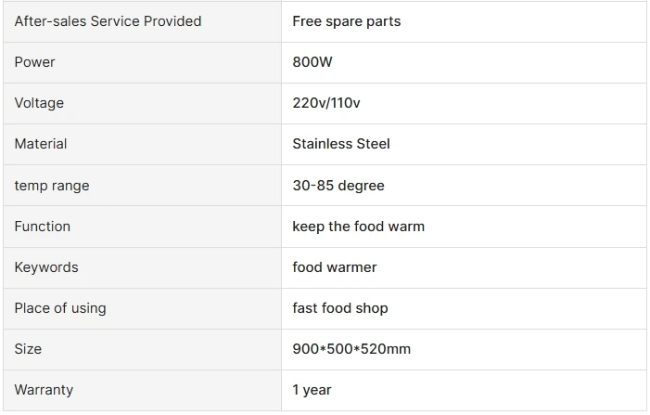Click the 'Function' row label
650x415 pixels.
42,227
